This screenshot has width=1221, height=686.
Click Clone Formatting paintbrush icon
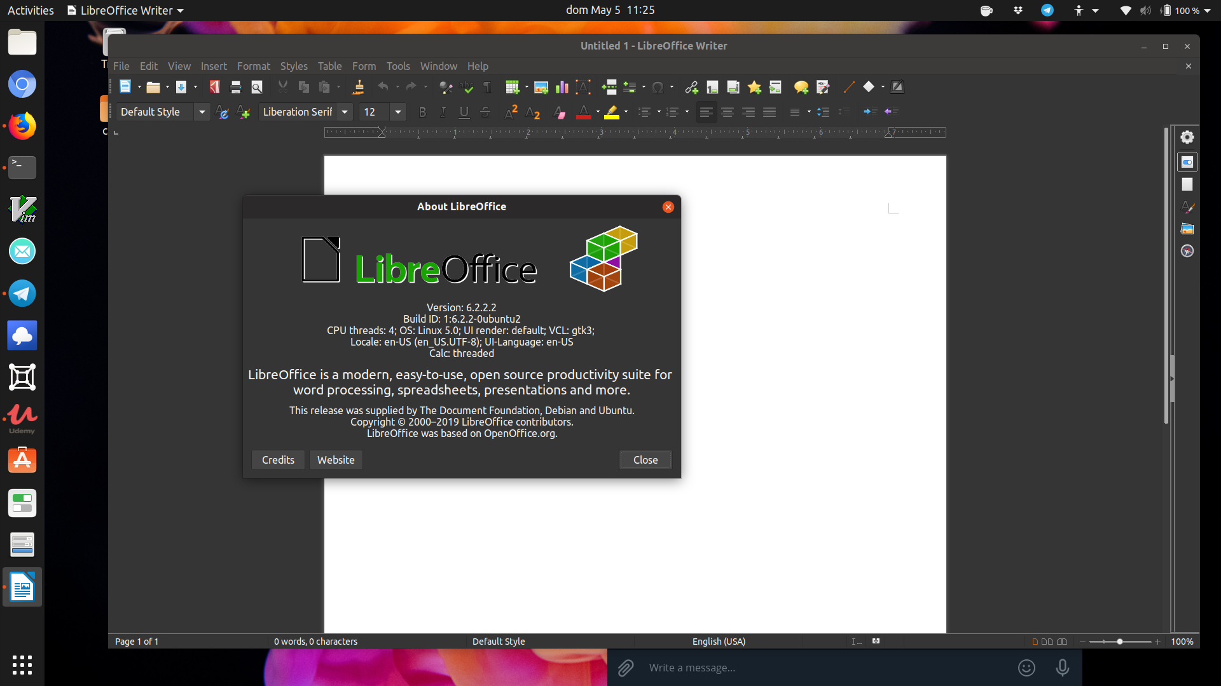[358, 87]
